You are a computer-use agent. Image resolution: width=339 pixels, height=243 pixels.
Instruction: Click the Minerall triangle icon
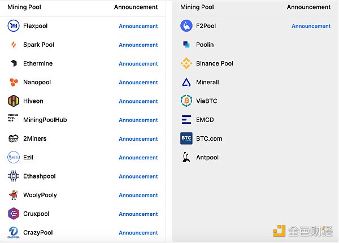(186, 83)
